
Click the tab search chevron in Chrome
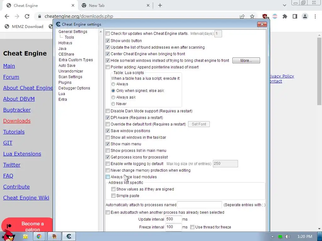(x=284, y=6)
